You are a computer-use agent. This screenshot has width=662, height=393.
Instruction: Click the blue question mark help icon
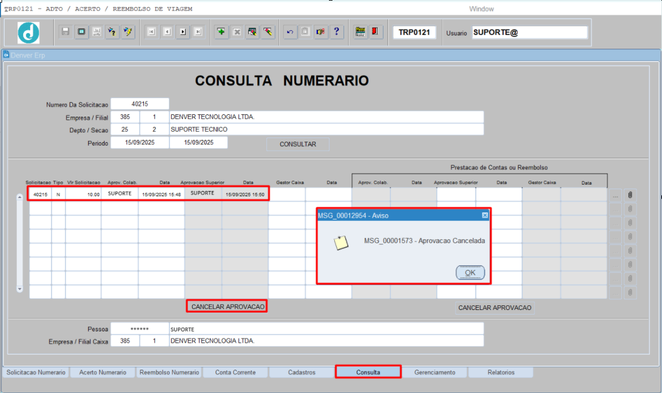coord(336,33)
